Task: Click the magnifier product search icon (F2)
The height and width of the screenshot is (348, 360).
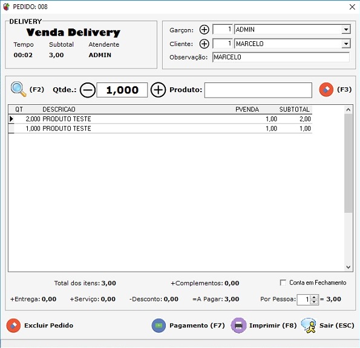Action: click(18, 89)
